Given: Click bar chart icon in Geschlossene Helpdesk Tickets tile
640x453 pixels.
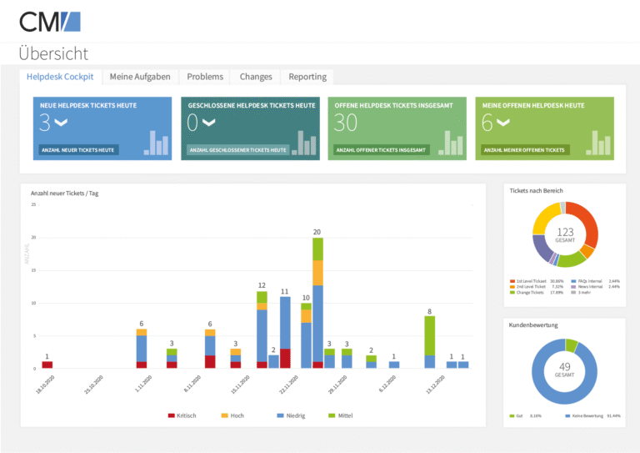Looking at the screenshot, I should 303,143.
